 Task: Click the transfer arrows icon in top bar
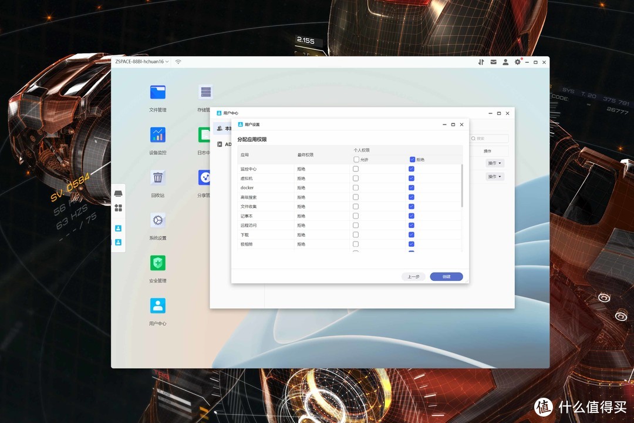(x=481, y=62)
